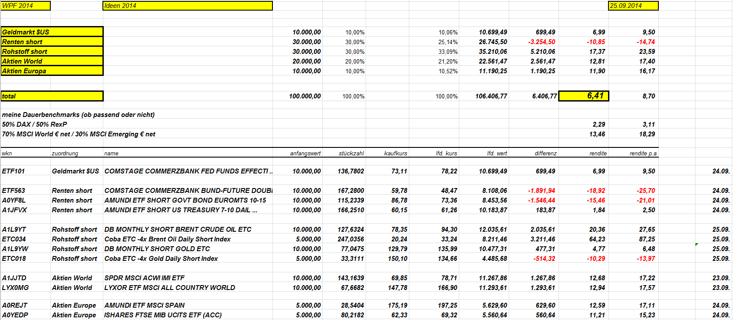The height and width of the screenshot is (320, 733).
Task: Select the ETF101 stückzahl value "136,7802"
Action: (x=351, y=171)
